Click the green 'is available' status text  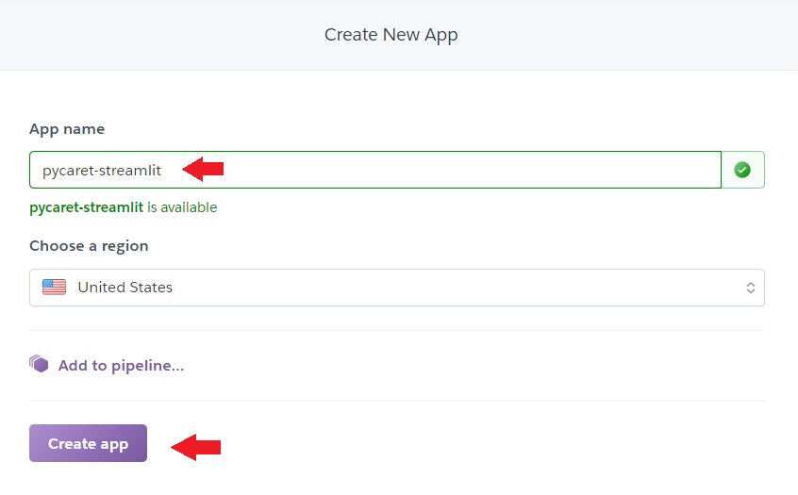click(182, 207)
